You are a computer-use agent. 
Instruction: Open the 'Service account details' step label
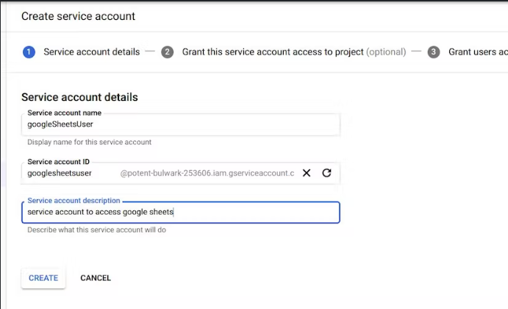92,52
